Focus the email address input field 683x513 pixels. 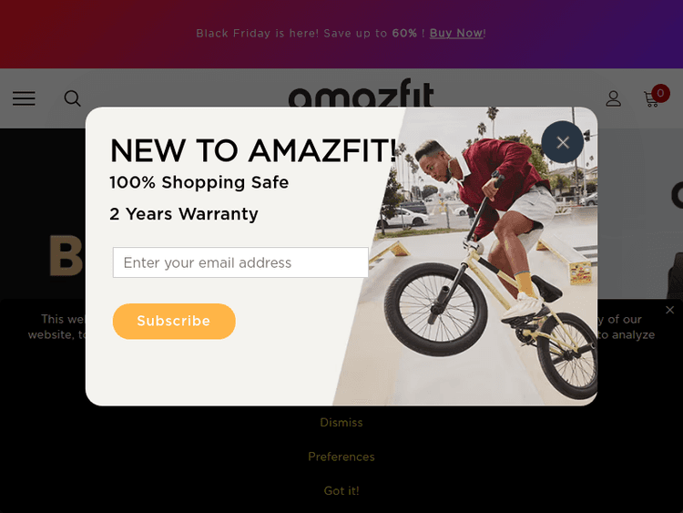point(240,262)
